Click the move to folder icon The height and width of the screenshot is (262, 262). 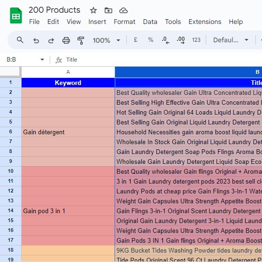108,10
